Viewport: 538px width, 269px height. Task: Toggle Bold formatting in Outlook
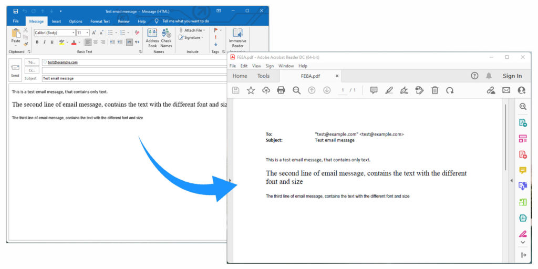coord(37,42)
